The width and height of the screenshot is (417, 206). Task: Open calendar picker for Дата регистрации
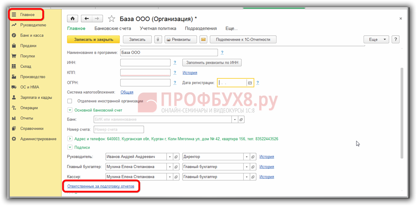(x=250, y=83)
